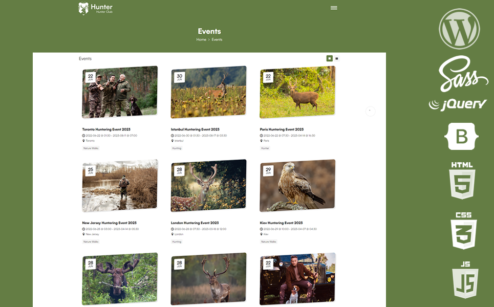Switch events to list view

(337, 58)
